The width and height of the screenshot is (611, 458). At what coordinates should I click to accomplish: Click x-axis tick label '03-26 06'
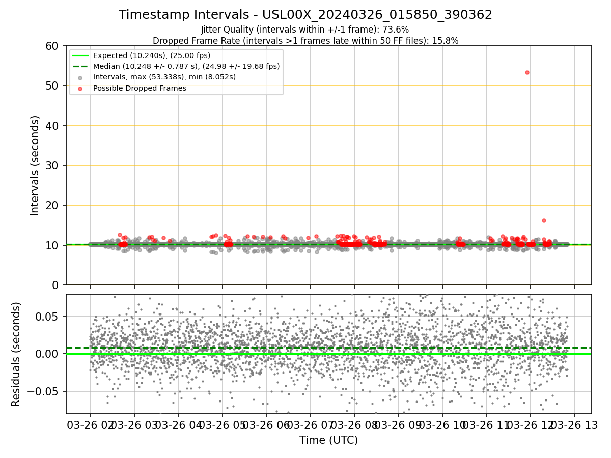pyautogui.click(x=266, y=425)
